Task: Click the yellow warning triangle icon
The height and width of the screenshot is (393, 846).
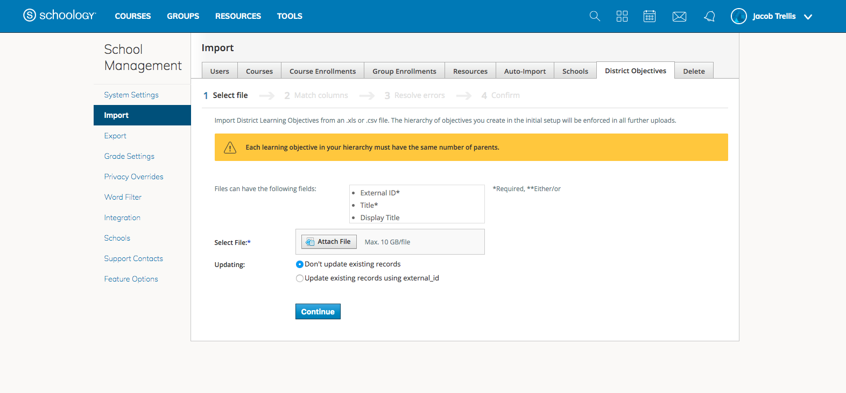Action: [x=230, y=148]
